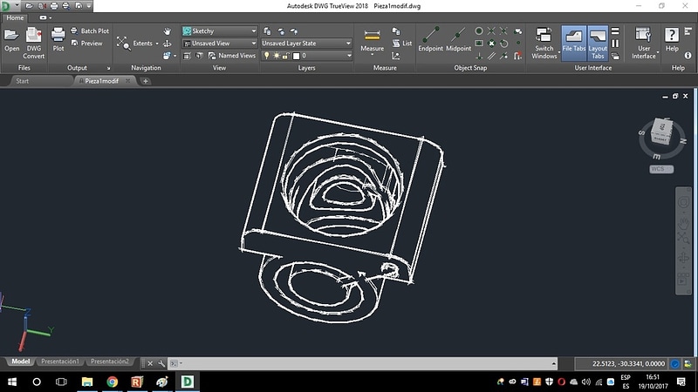Tile windows vertically icon
Image resolution: width=698 pixels, height=392 pixels.
[x=615, y=43]
